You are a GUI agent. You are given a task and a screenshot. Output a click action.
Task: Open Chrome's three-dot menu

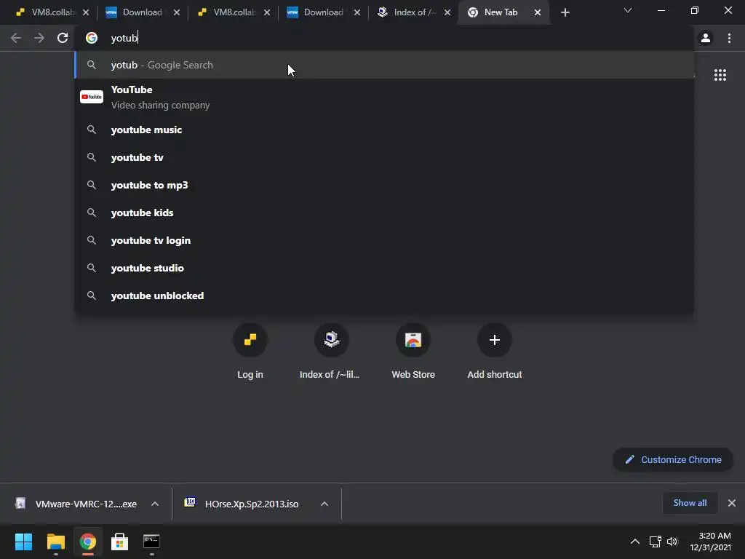pos(729,38)
